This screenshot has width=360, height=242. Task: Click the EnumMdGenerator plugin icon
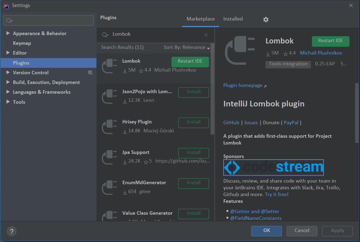pyautogui.click(x=109, y=188)
